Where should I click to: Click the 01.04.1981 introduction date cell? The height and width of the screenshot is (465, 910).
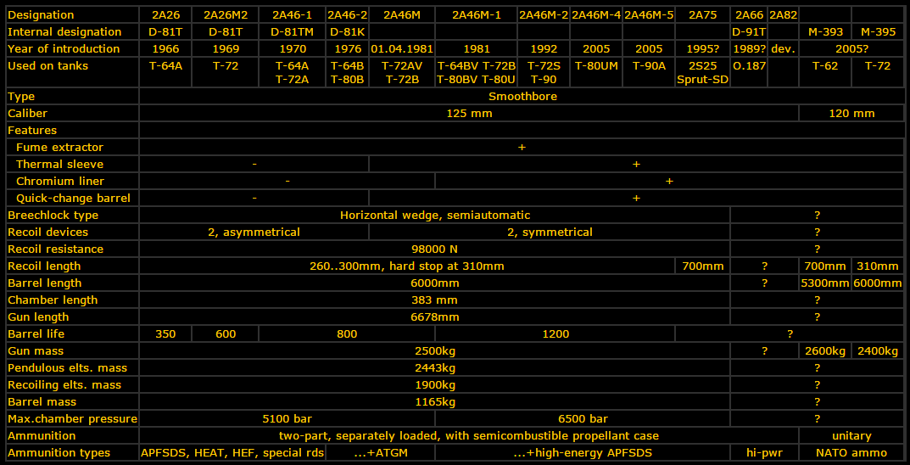point(402,48)
